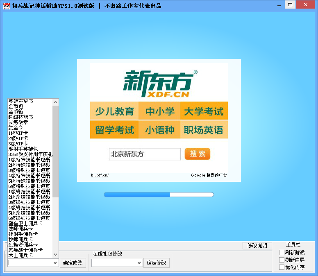Maximize the window

pyautogui.click(x=290, y=5)
